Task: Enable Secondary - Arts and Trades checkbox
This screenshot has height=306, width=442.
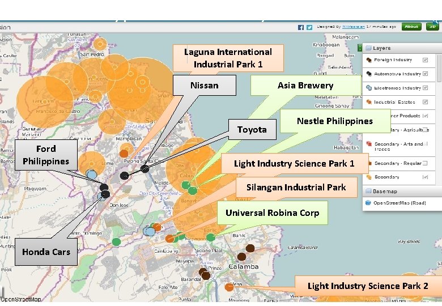Action: (x=426, y=144)
